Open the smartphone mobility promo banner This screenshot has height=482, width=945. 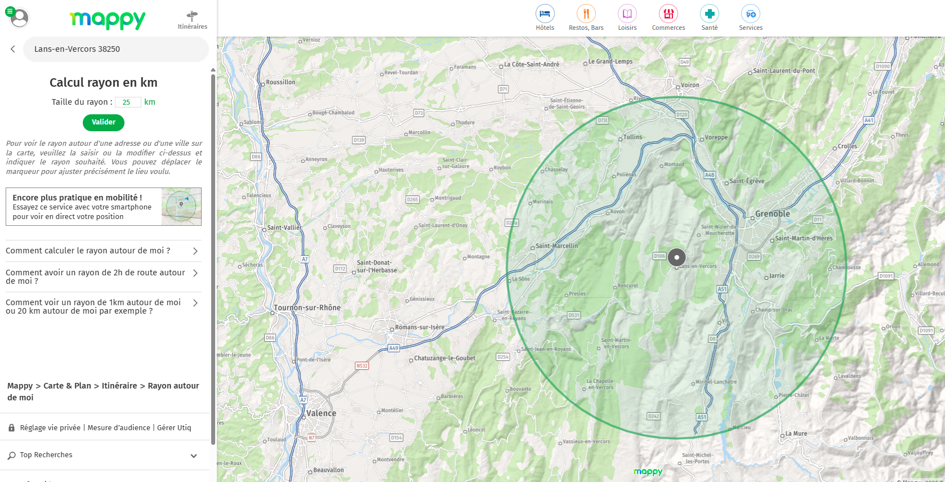tap(104, 207)
